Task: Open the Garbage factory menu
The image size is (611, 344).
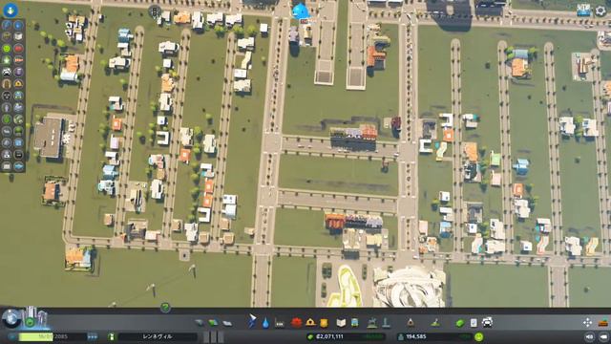Action: click(280, 323)
